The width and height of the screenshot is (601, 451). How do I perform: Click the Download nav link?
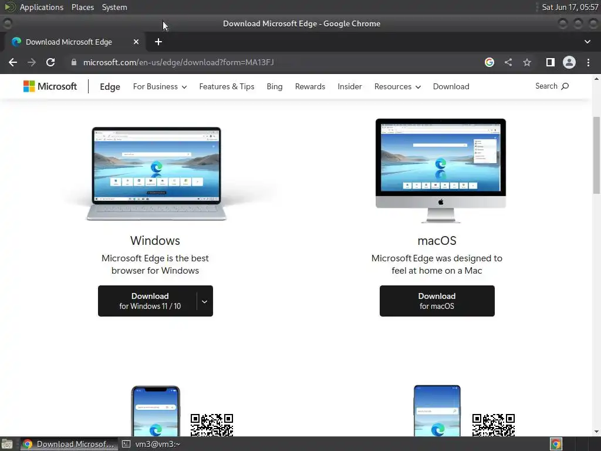coord(451,87)
